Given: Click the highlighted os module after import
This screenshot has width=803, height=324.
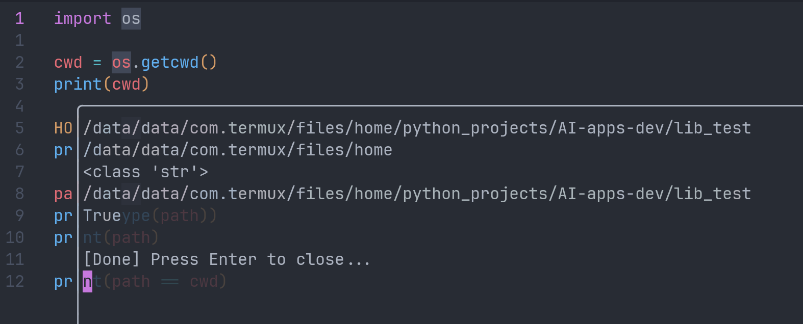Looking at the screenshot, I should [x=131, y=19].
